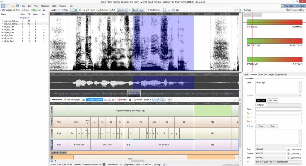
Task: Click the R Script Copy button
Action: point(261,126)
